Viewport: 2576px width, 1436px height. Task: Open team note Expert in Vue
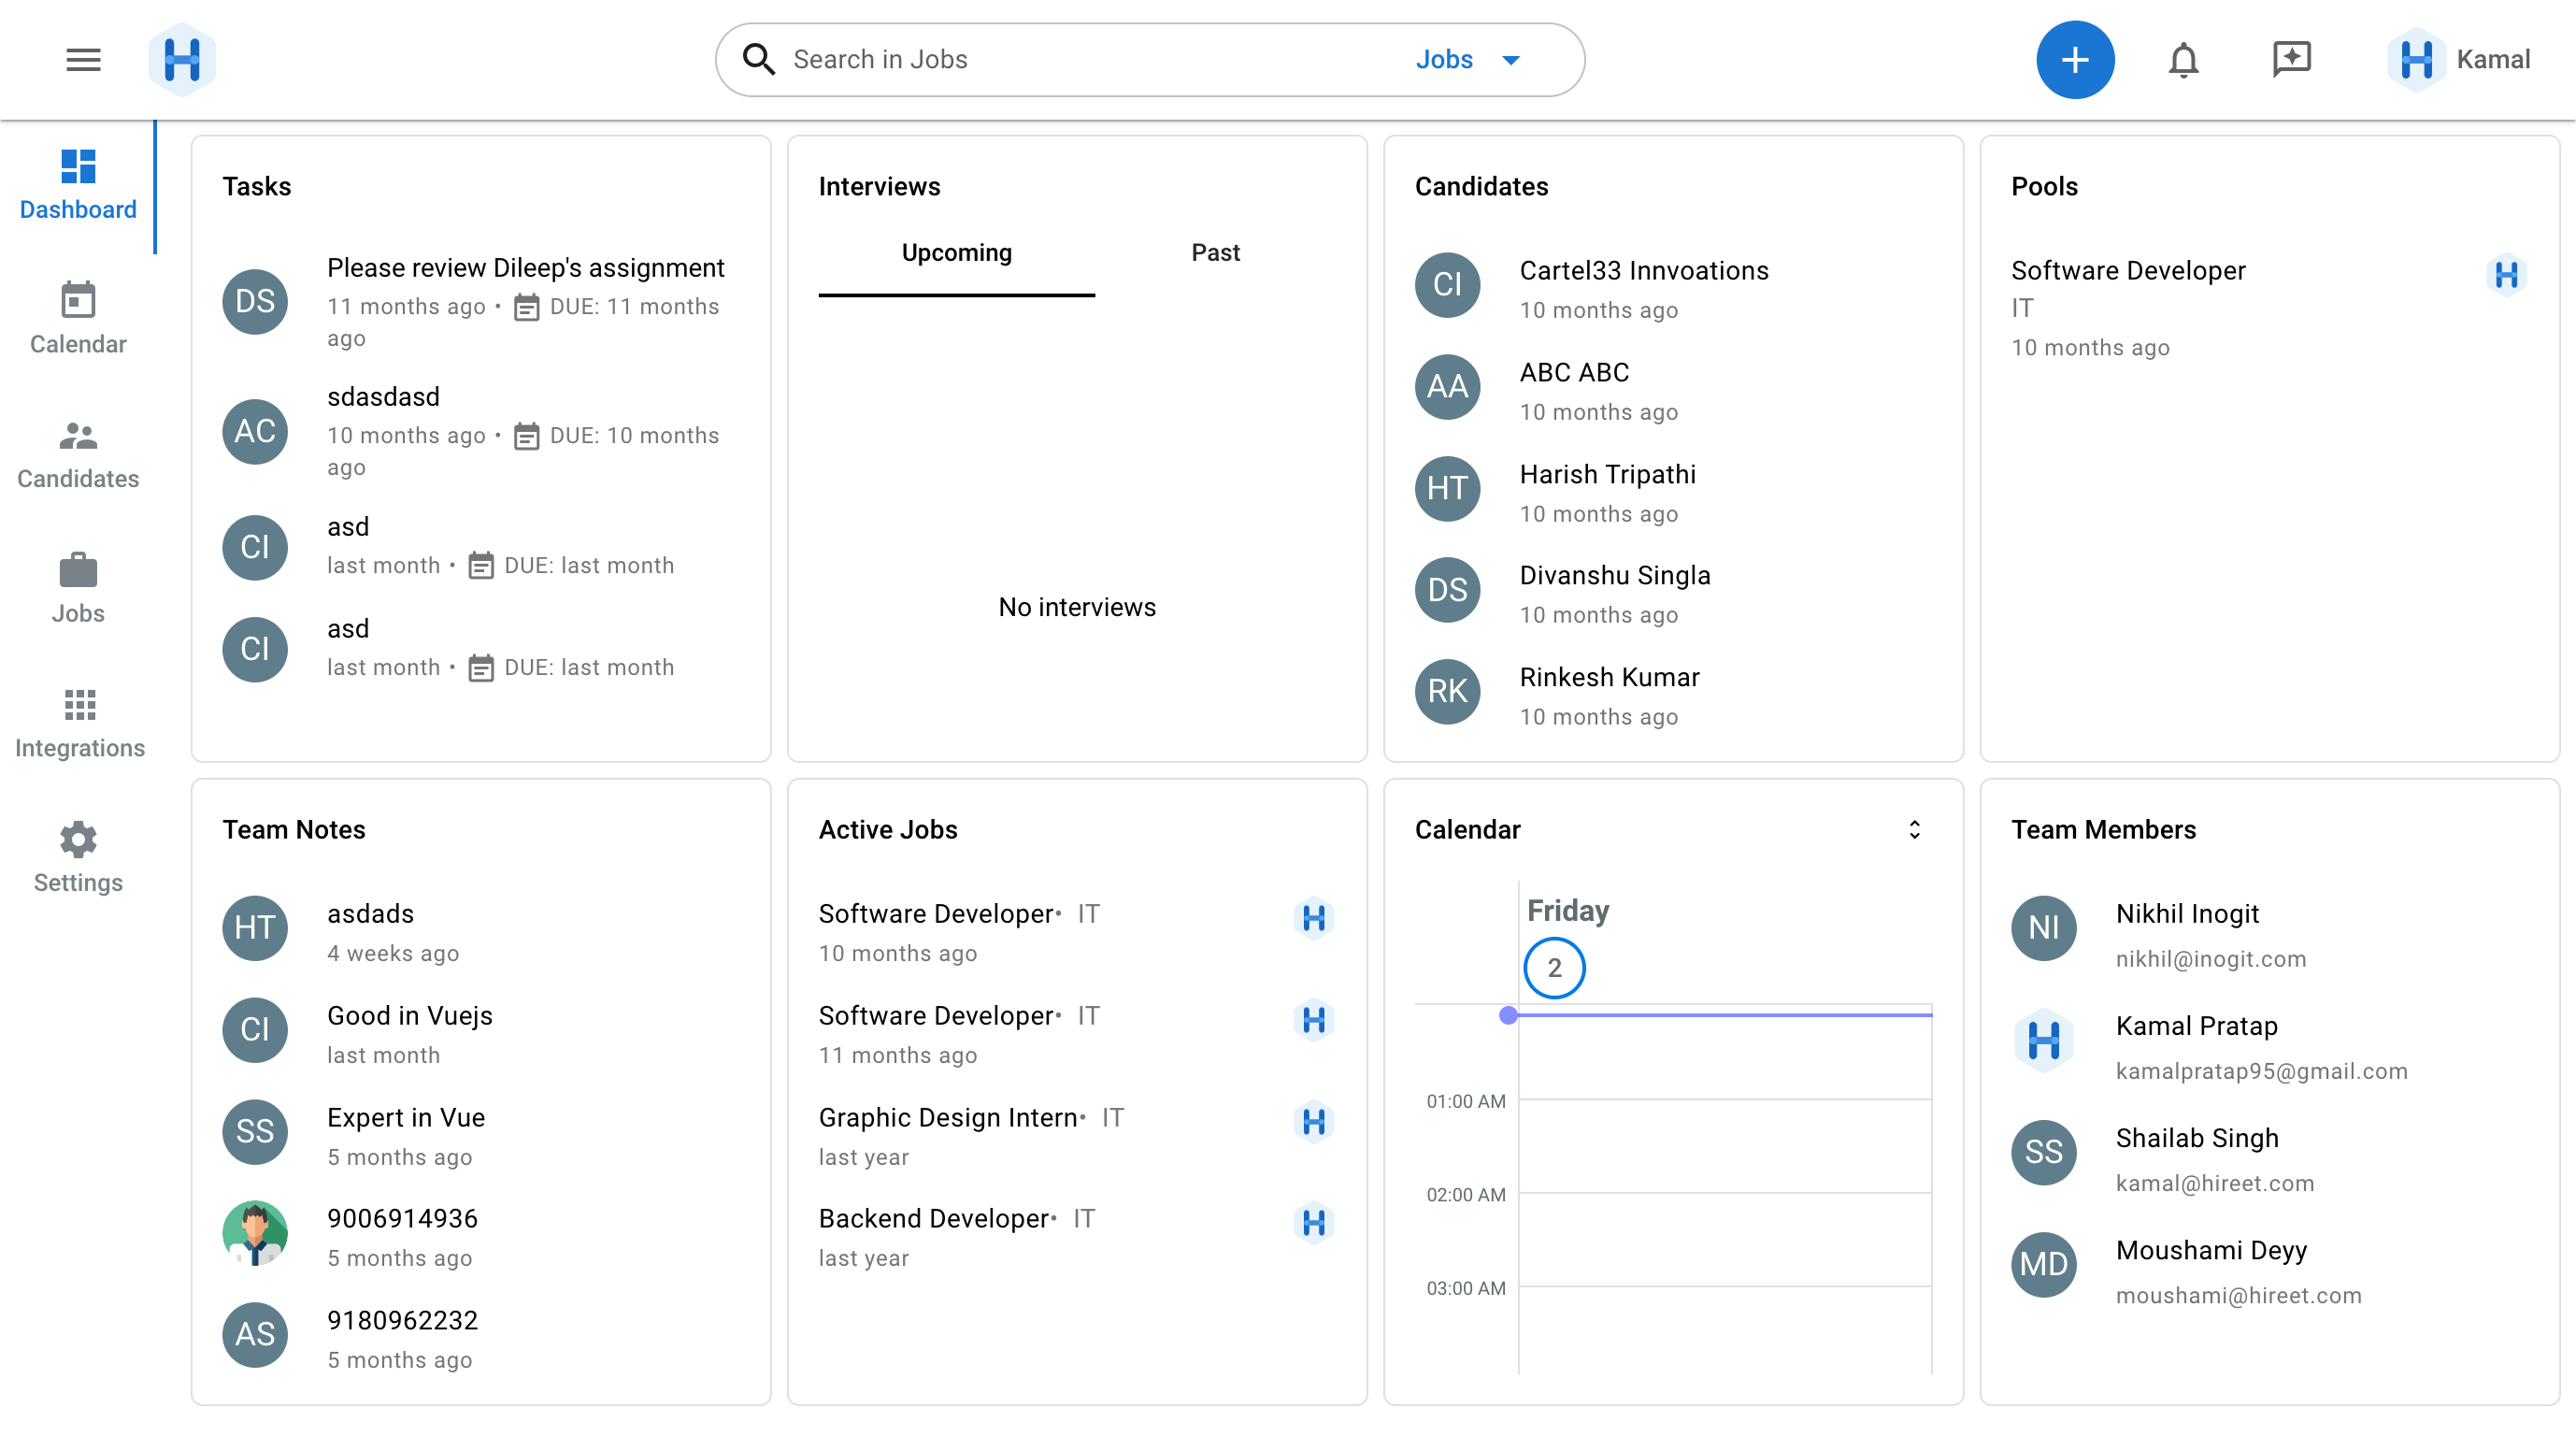point(406,1118)
